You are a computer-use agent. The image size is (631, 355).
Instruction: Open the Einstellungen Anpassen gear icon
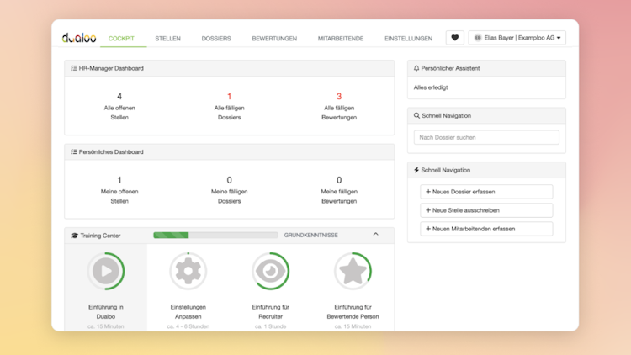(x=188, y=271)
